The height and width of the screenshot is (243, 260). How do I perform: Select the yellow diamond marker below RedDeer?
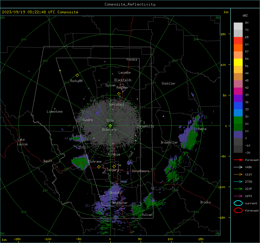119,94
